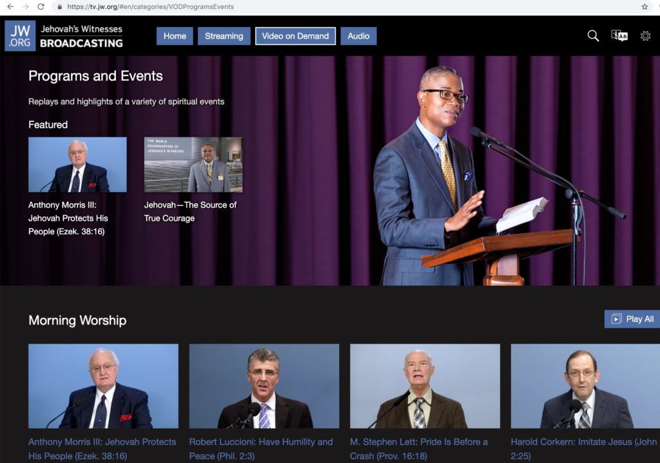660x463 pixels.
Task: Open the language selection icon
Action: click(x=619, y=36)
